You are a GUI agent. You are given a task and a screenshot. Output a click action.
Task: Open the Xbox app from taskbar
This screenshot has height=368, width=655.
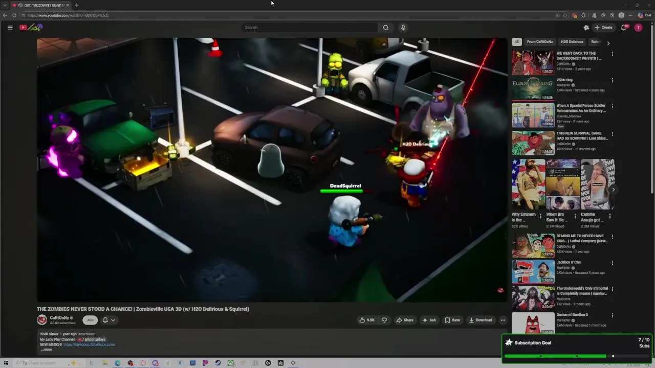(x=231, y=363)
